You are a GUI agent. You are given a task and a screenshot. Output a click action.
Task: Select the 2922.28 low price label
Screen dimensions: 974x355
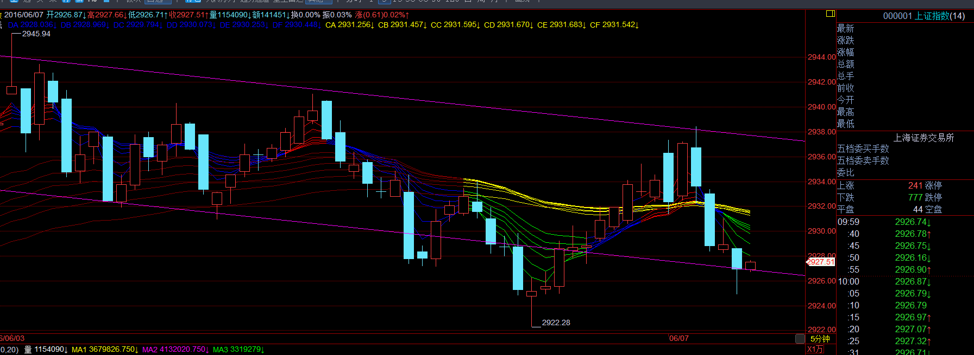tap(556, 322)
